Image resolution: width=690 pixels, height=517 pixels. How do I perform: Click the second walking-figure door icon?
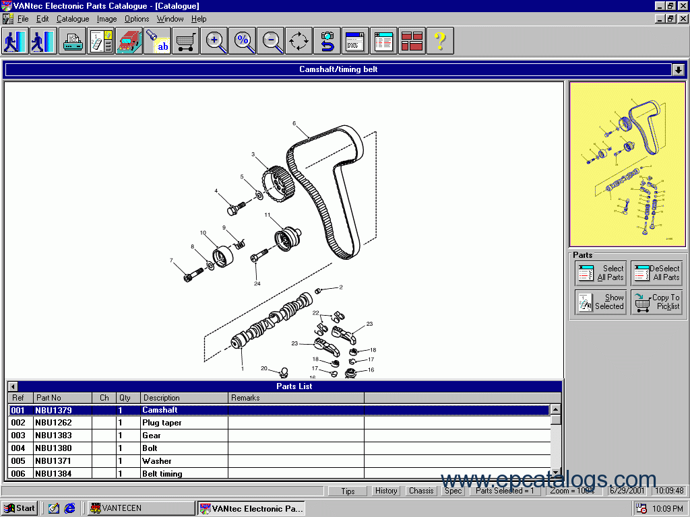pyautogui.click(x=43, y=41)
